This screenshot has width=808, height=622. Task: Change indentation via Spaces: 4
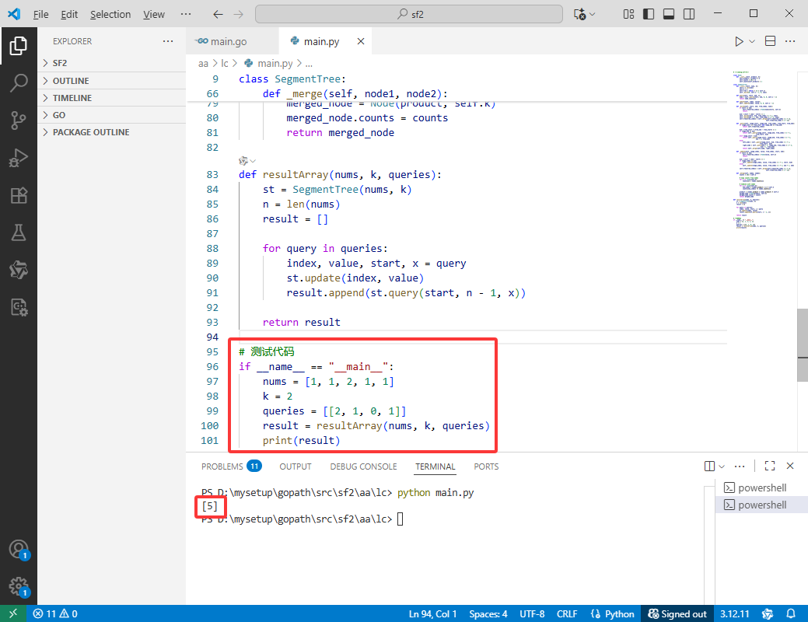(x=488, y=613)
